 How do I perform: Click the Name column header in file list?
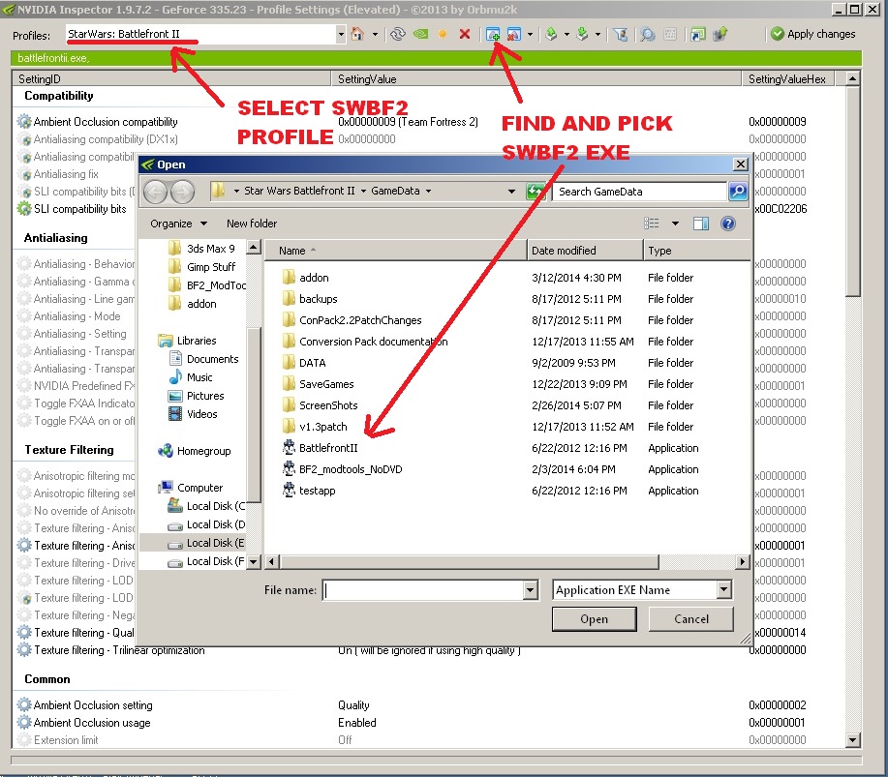coord(395,251)
